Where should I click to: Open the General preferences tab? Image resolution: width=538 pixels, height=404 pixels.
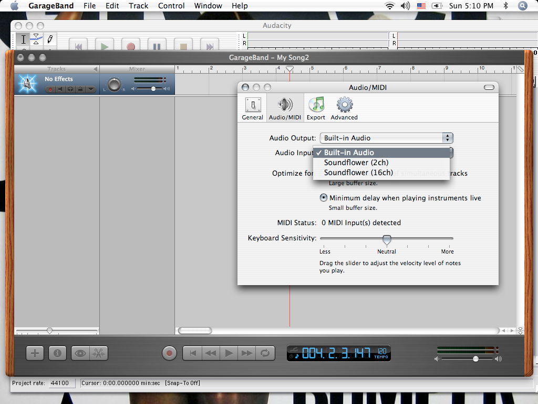[x=253, y=108]
